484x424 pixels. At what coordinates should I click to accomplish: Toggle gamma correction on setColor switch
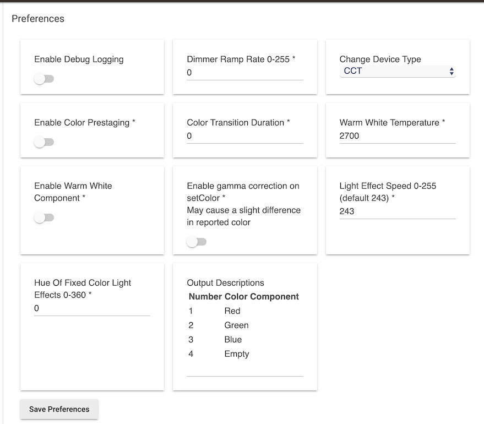197,242
